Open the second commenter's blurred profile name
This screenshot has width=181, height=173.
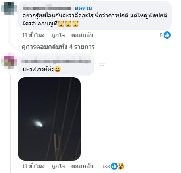point(56,61)
